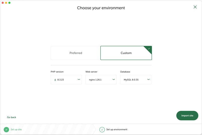This screenshot has width=202, height=135.
Task: Click the download icon beside PHP 8.3.23
Action: 55,80
